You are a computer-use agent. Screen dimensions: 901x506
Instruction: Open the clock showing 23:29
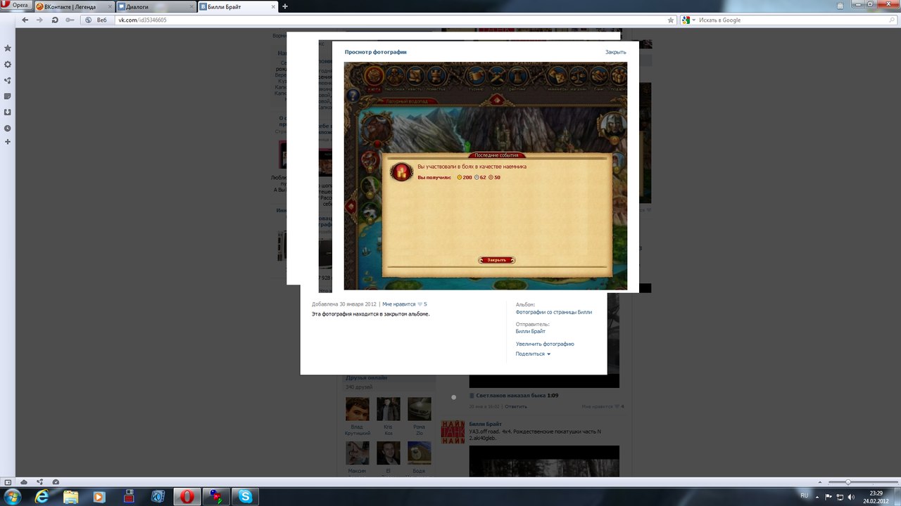click(x=876, y=497)
